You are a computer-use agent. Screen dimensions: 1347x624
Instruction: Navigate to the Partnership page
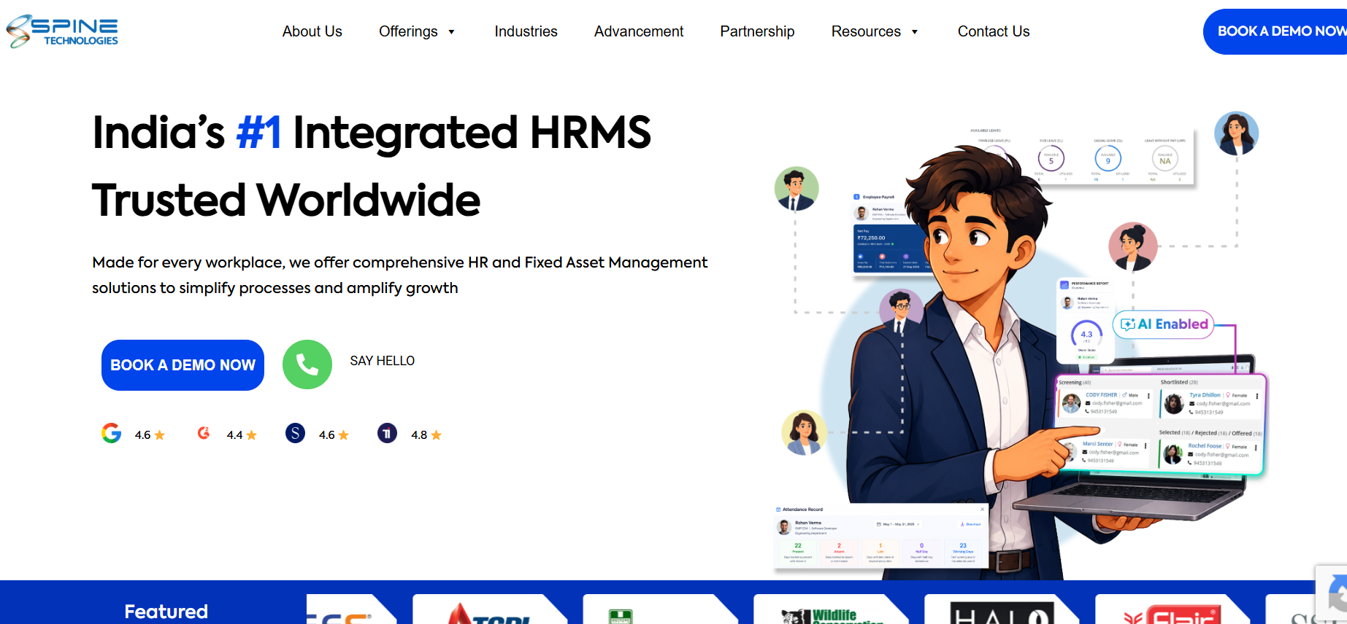point(757,31)
